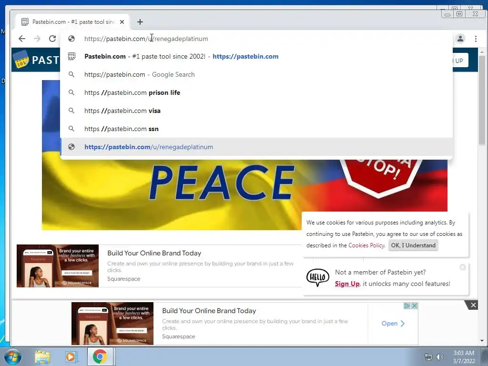Image resolution: width=488 pixels, height=366 pixels.
Task: Click the small X icon on bottom ad
Action: point(414,305)
